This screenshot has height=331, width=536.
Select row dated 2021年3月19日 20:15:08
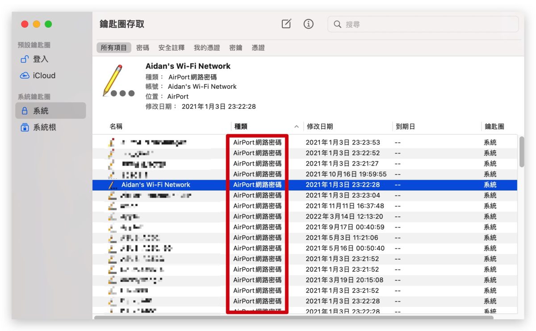tap(305, 280)
